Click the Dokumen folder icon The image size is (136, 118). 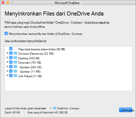click(x=15, y=62)
